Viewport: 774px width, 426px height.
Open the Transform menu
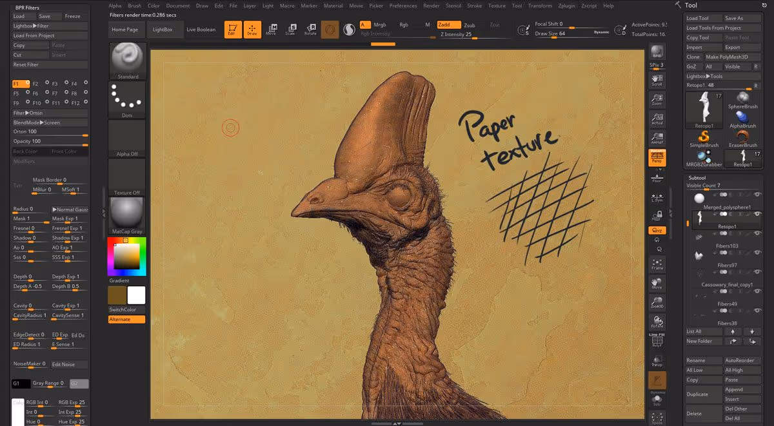[x=540, y=6]
